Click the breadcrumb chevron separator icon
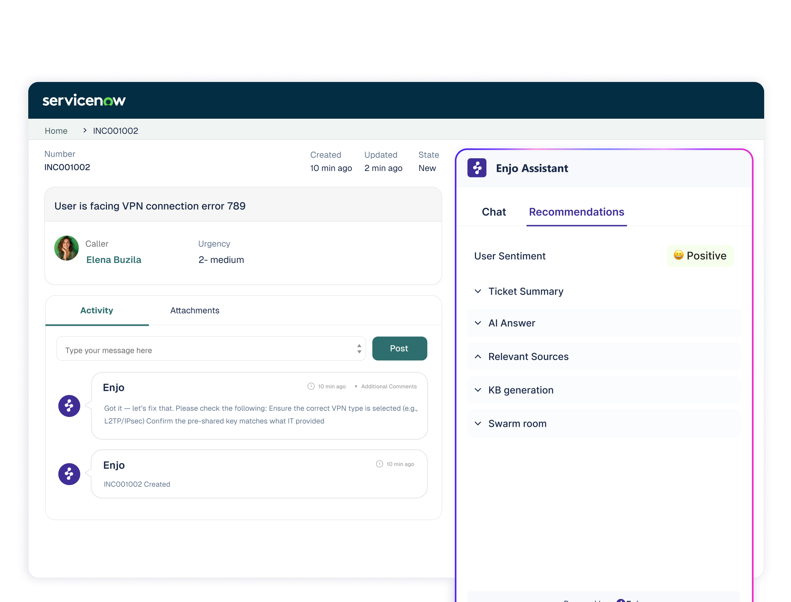 pyautogui.click(x=85, y=130)
